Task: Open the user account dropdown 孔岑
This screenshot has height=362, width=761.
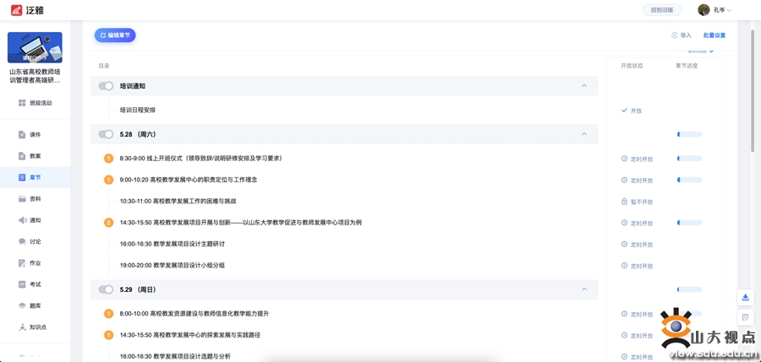Action: point(714,10)
